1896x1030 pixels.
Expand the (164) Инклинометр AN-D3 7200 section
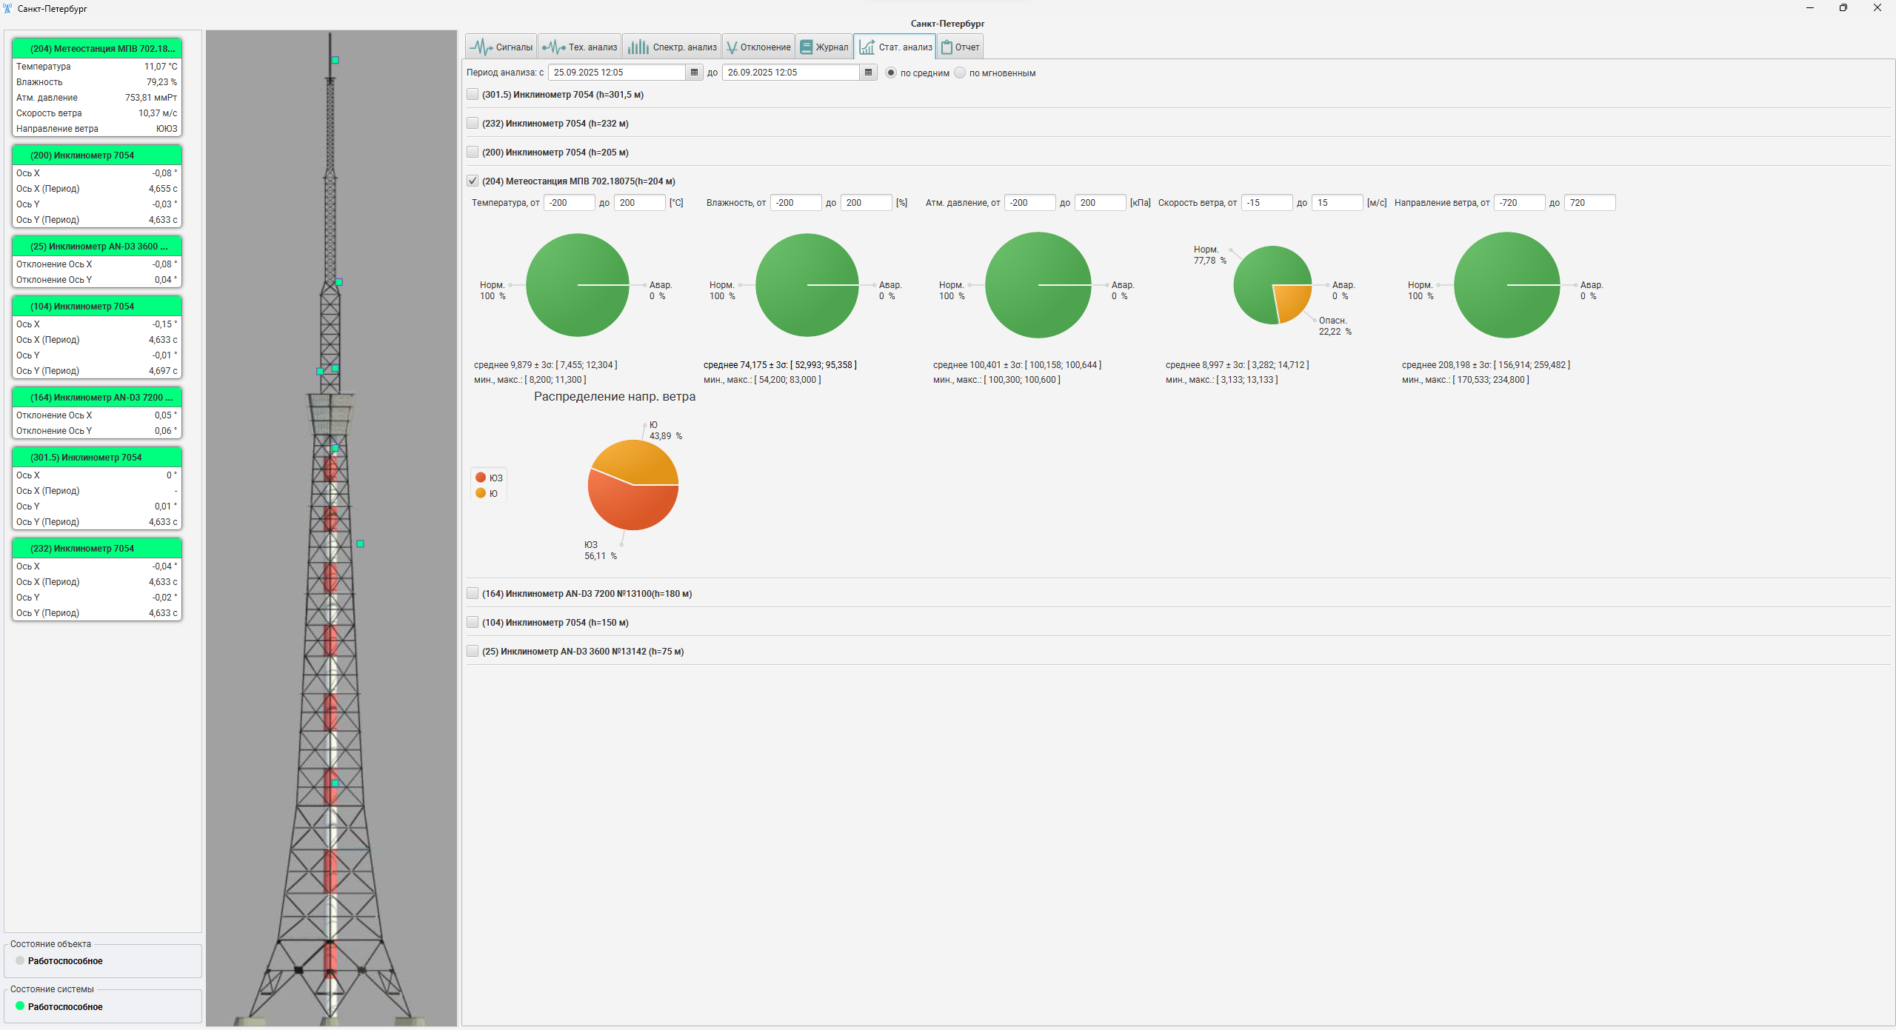[x=473, y=594]
